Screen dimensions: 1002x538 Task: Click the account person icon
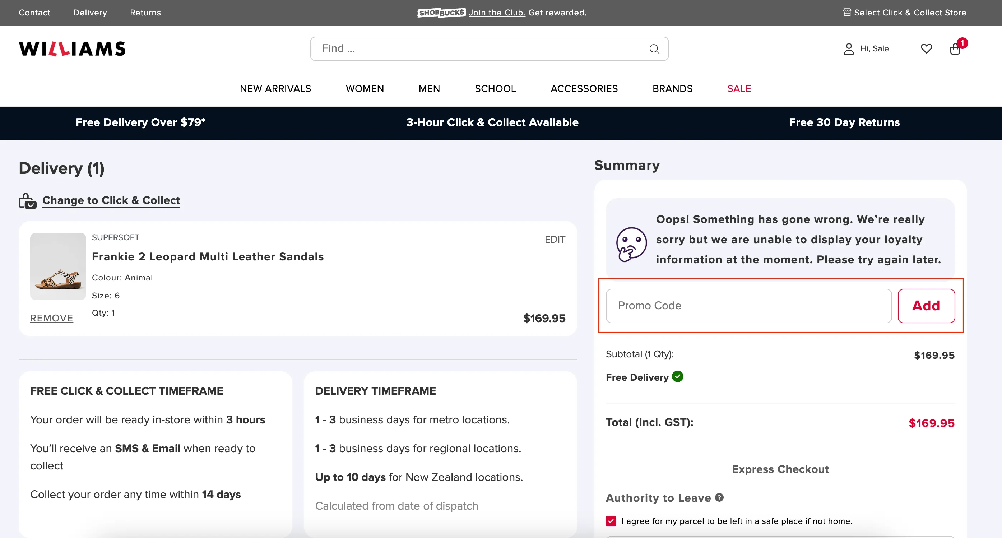(848, 48)
